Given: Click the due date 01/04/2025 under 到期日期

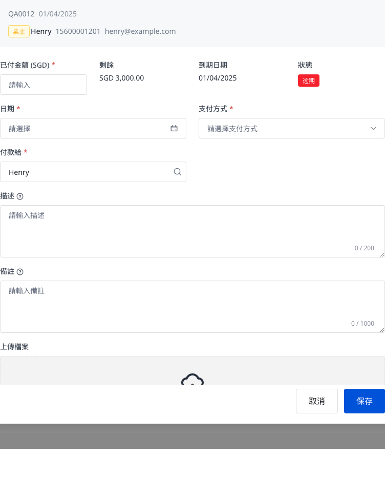Looking at the screenshot, I should tap(218, 78).
